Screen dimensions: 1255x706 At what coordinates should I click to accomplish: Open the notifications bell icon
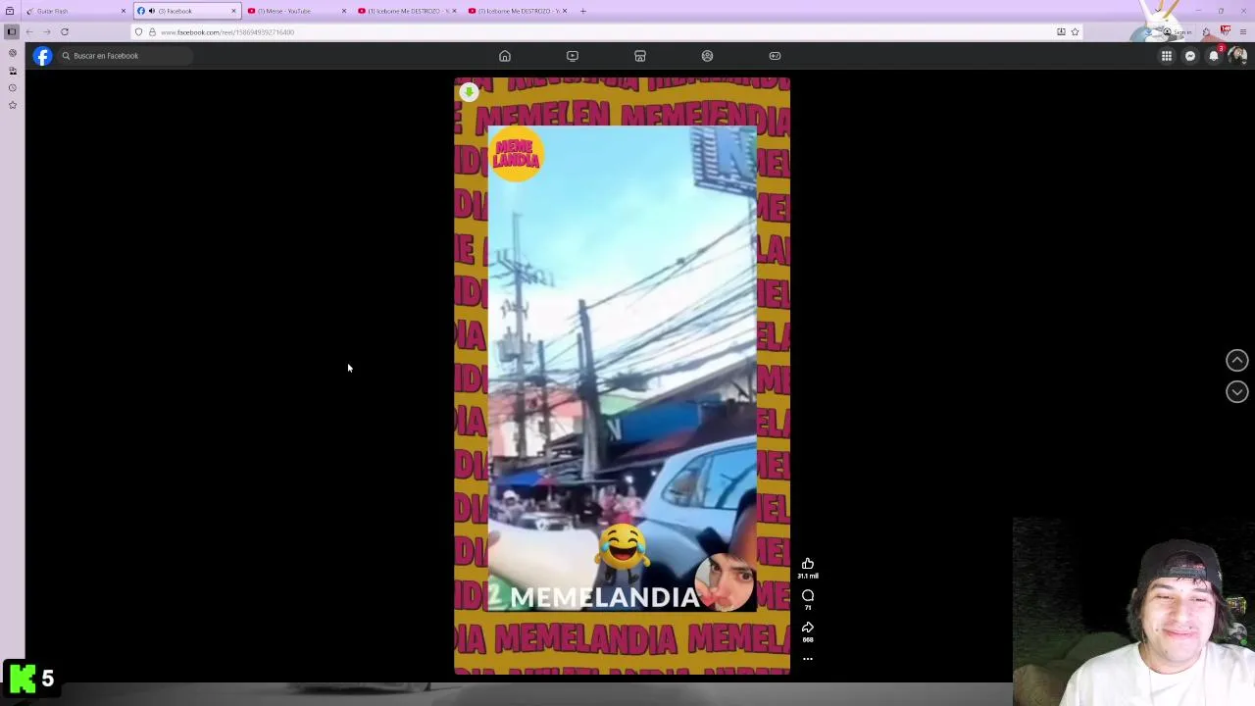click(1214, 56)
